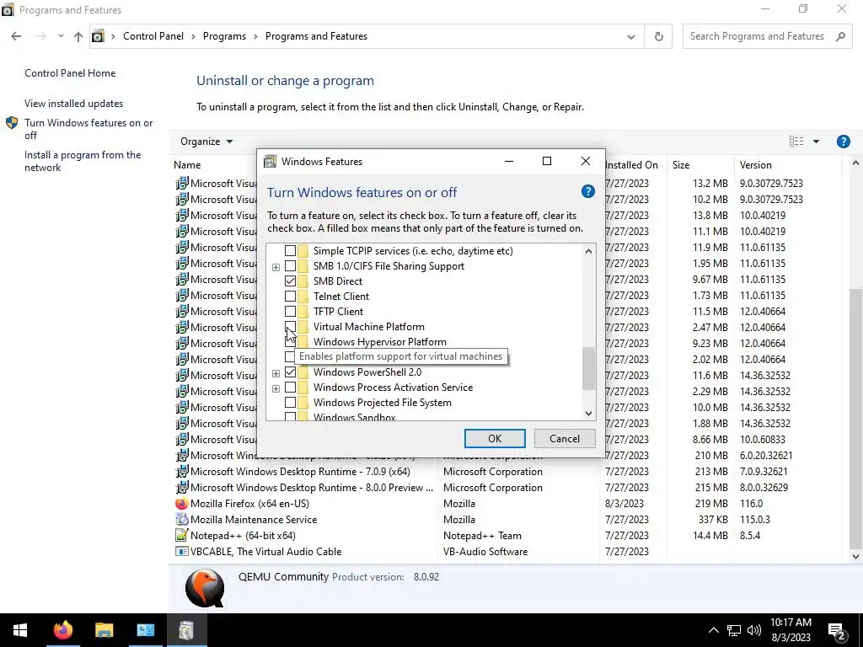Check SMB 1.0/CIFS File Sharing Support
The width and height of the screenshot is (863, 647).
pos(290,266)
